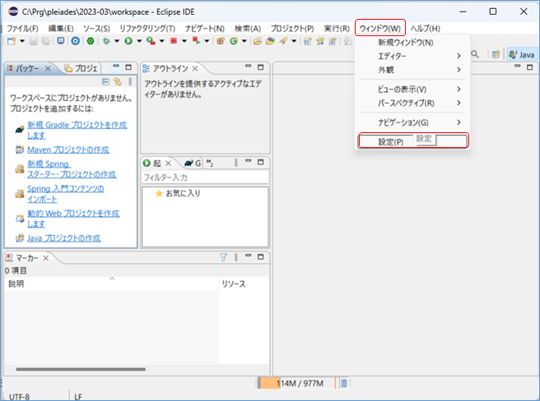Select the Package Explorer tab
The image size is (540, 401).
point(28,68)
